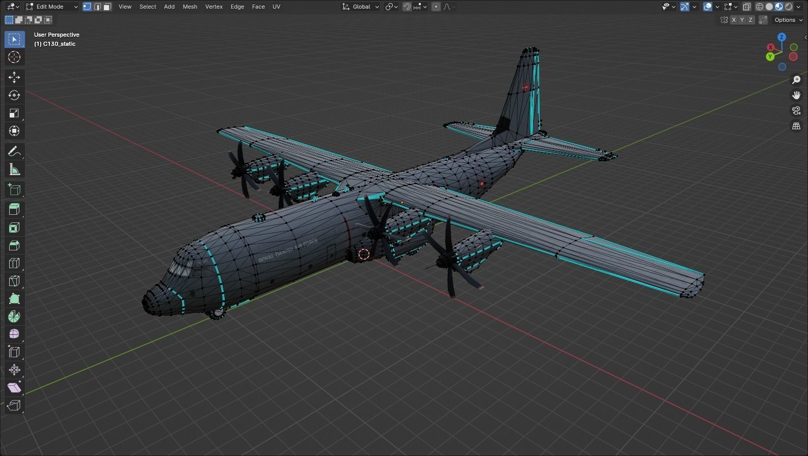Activate the Rotate tool
808x456 pixels.
pos(14,95)
